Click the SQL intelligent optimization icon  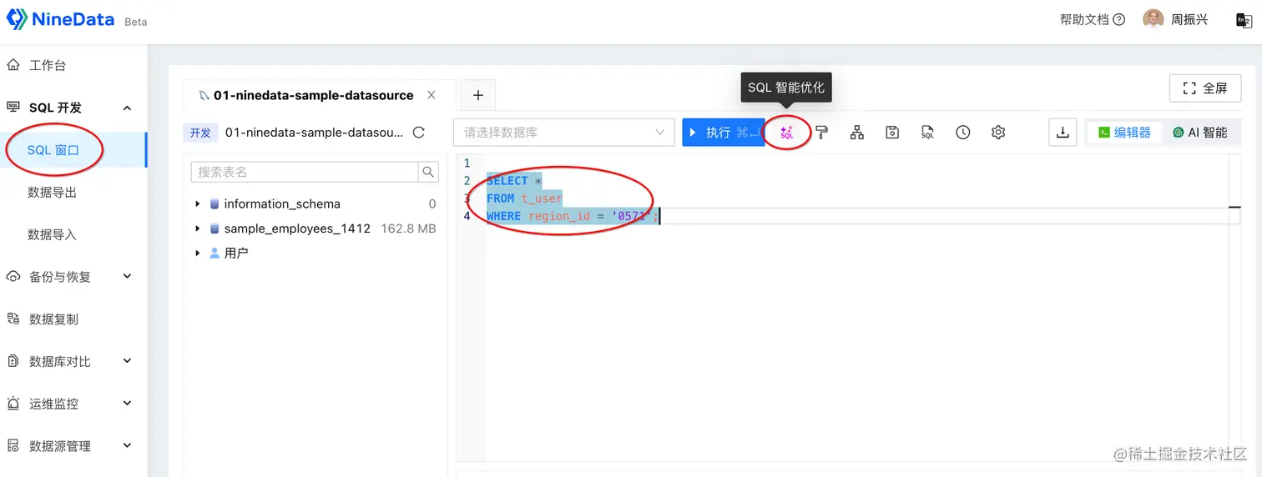(x=786, y=133)
